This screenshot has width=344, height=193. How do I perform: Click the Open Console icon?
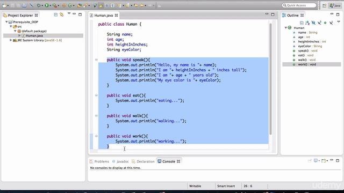(x=324, y=161)
